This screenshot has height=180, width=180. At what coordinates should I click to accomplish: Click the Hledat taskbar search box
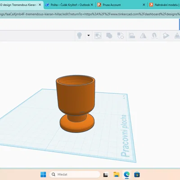point(75,175)
